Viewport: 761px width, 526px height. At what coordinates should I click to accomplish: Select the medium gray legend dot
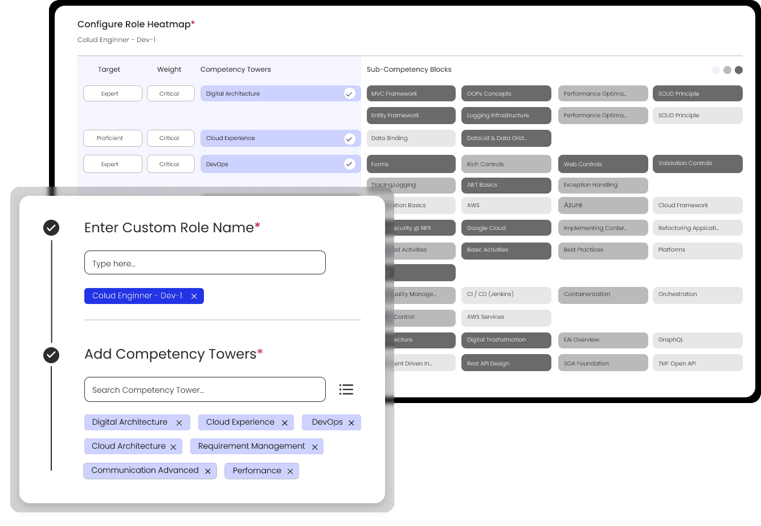click(x=727, y=70)
